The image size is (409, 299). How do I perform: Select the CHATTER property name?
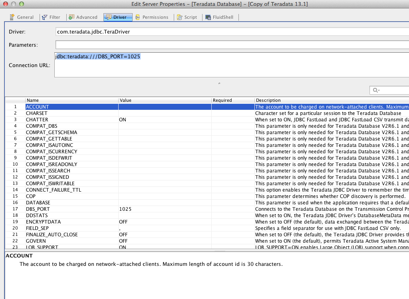(37, 120)
